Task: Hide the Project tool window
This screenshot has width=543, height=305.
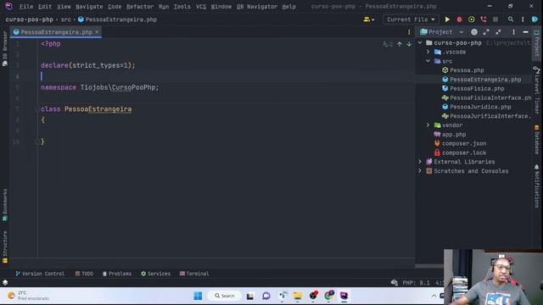Action: click(x=526, y=32)
